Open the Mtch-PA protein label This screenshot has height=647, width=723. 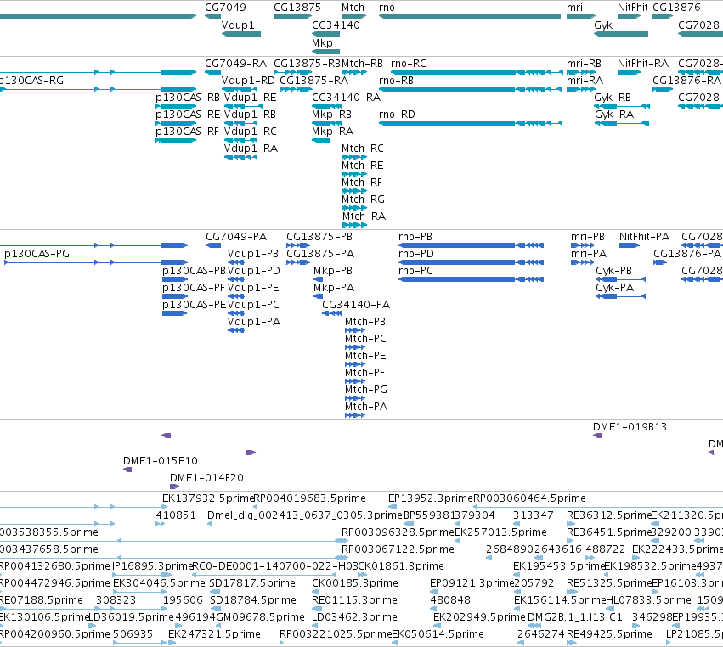point(366,407)
